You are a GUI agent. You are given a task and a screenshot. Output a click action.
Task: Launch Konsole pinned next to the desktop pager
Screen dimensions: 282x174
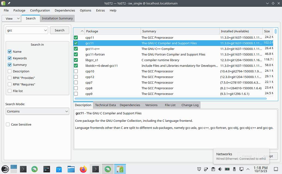click(x=23, y=169)
